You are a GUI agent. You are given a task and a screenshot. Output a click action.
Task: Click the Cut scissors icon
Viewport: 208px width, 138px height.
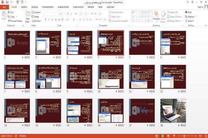click(x=9, y=12)
